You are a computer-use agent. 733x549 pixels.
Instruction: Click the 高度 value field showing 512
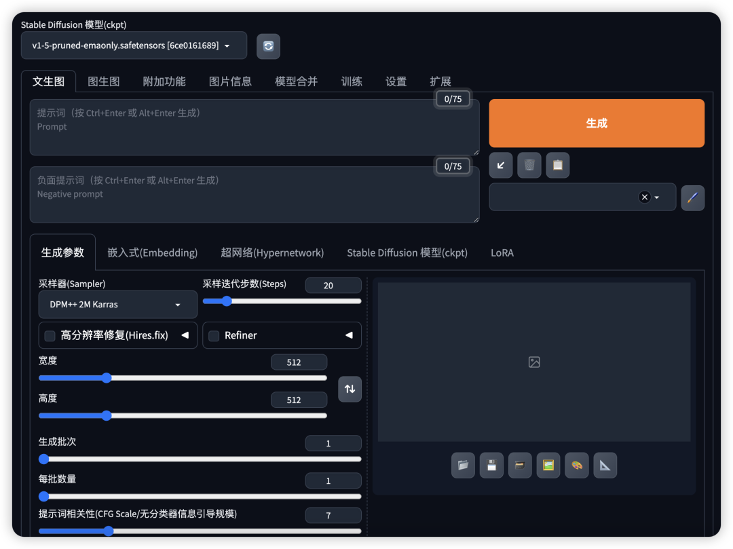coord(299,400)
